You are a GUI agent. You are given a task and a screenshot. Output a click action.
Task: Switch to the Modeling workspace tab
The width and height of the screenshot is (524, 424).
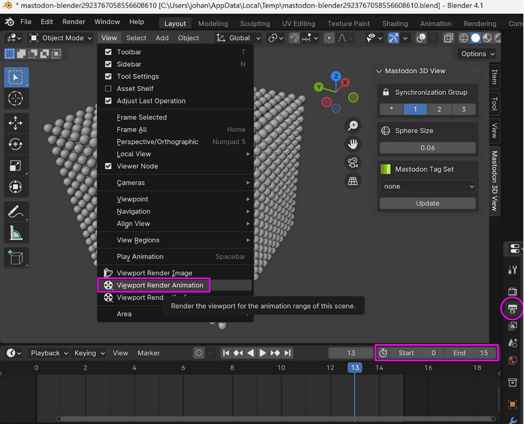[x=213, y=24]
